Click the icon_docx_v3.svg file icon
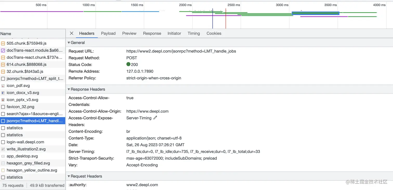 [3, 93]
